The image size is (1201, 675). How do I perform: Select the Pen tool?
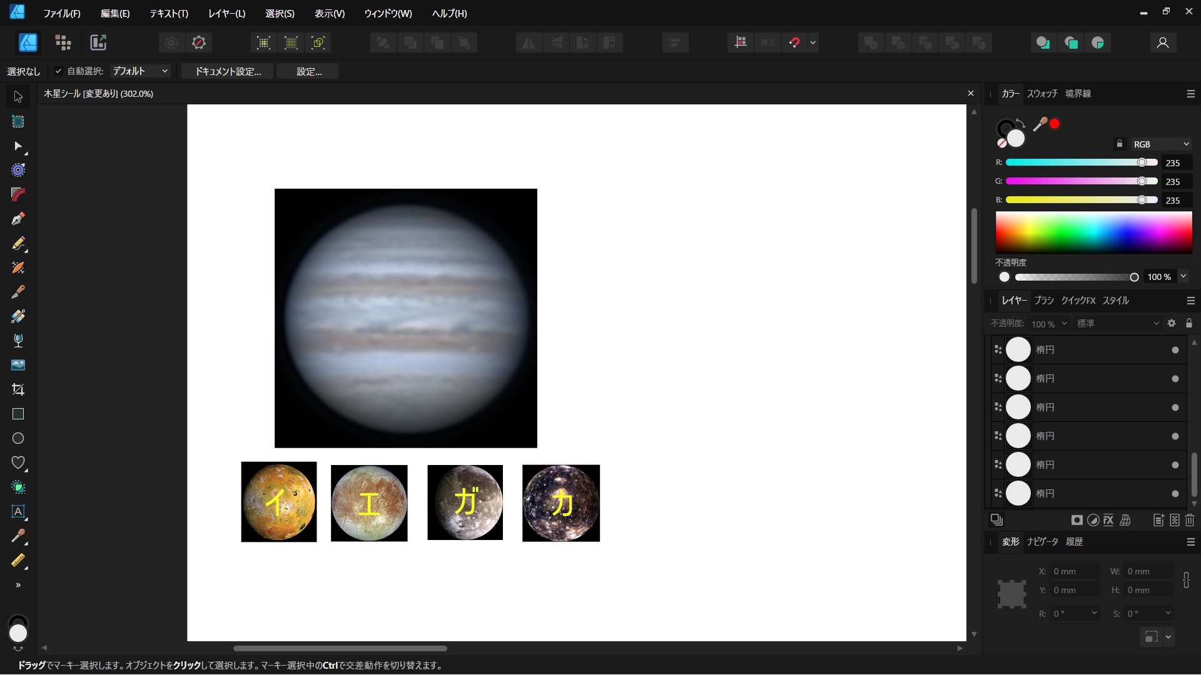click(18, 219)
